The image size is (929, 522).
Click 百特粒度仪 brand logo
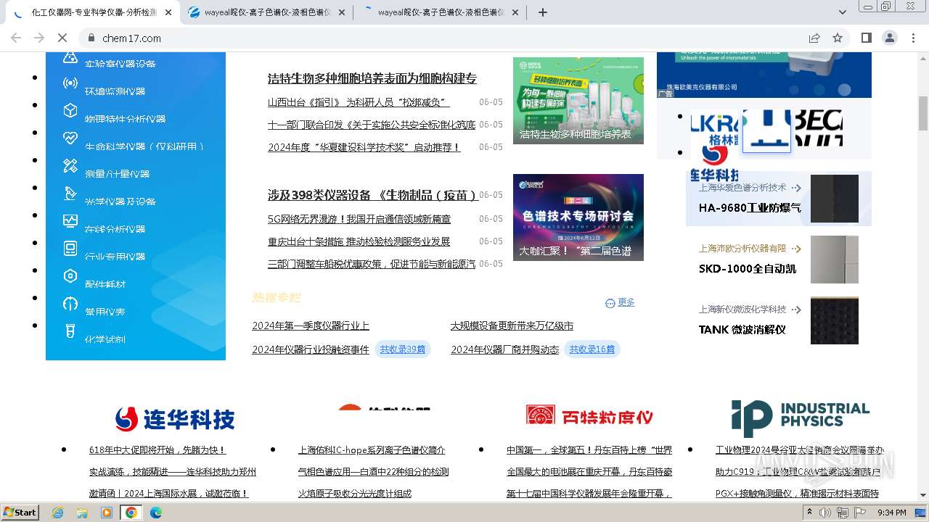click(589, 416)
